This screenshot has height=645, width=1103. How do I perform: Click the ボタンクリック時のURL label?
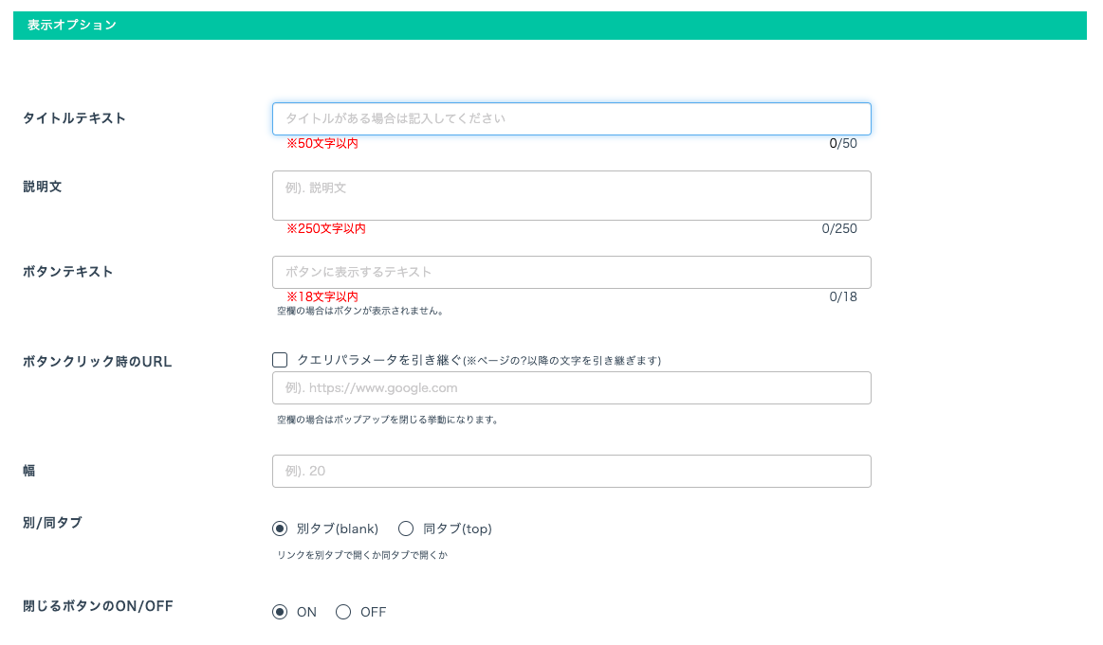coord(97,362)
